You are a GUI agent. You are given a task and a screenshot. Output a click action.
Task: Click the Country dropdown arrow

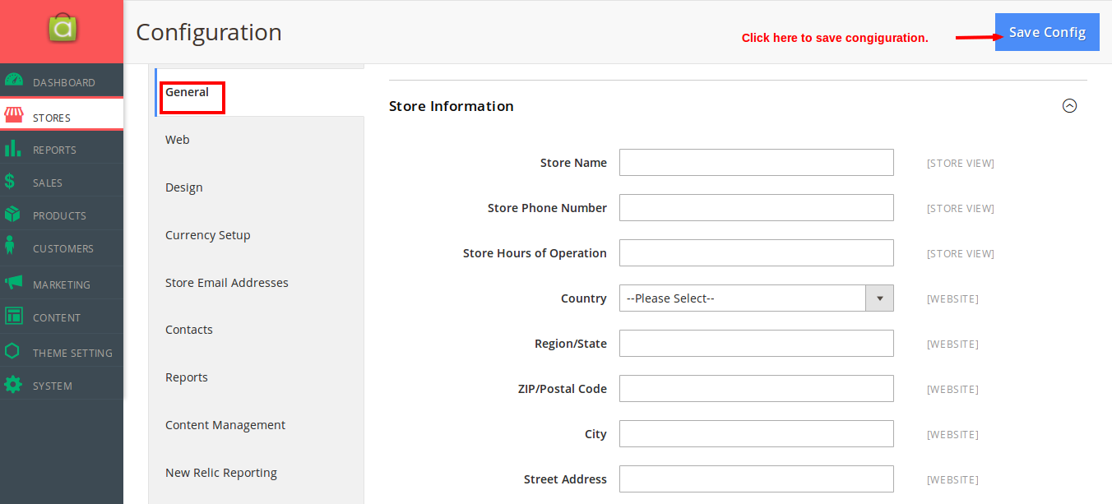coord(879,298)
